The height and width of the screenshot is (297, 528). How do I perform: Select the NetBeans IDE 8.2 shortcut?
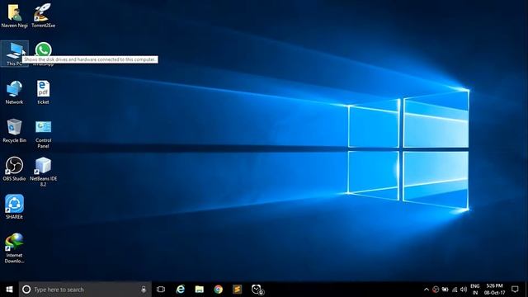pyautogui.click(x=43, y=172)
